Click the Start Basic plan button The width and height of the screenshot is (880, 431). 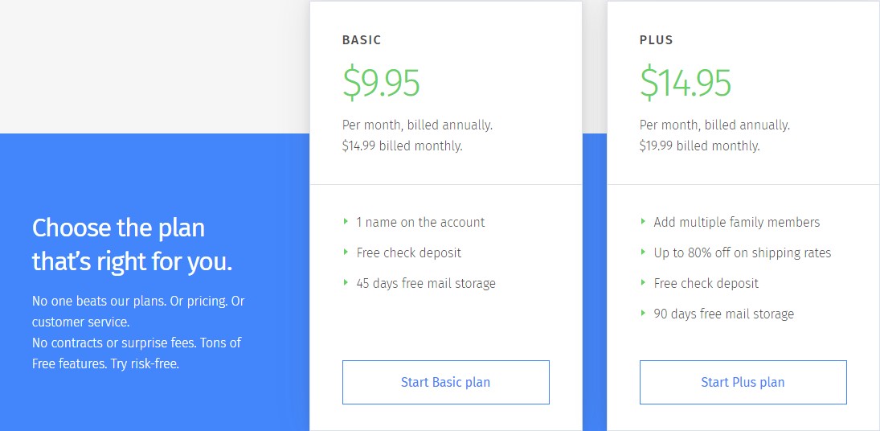point(445,382)
